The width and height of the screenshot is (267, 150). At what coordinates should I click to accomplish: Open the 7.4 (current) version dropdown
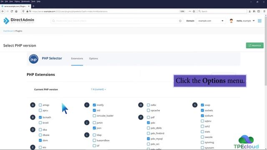[x=98, y=89]
